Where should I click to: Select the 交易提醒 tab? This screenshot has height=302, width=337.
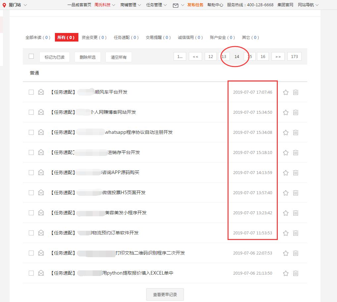[x=157, y=37]
